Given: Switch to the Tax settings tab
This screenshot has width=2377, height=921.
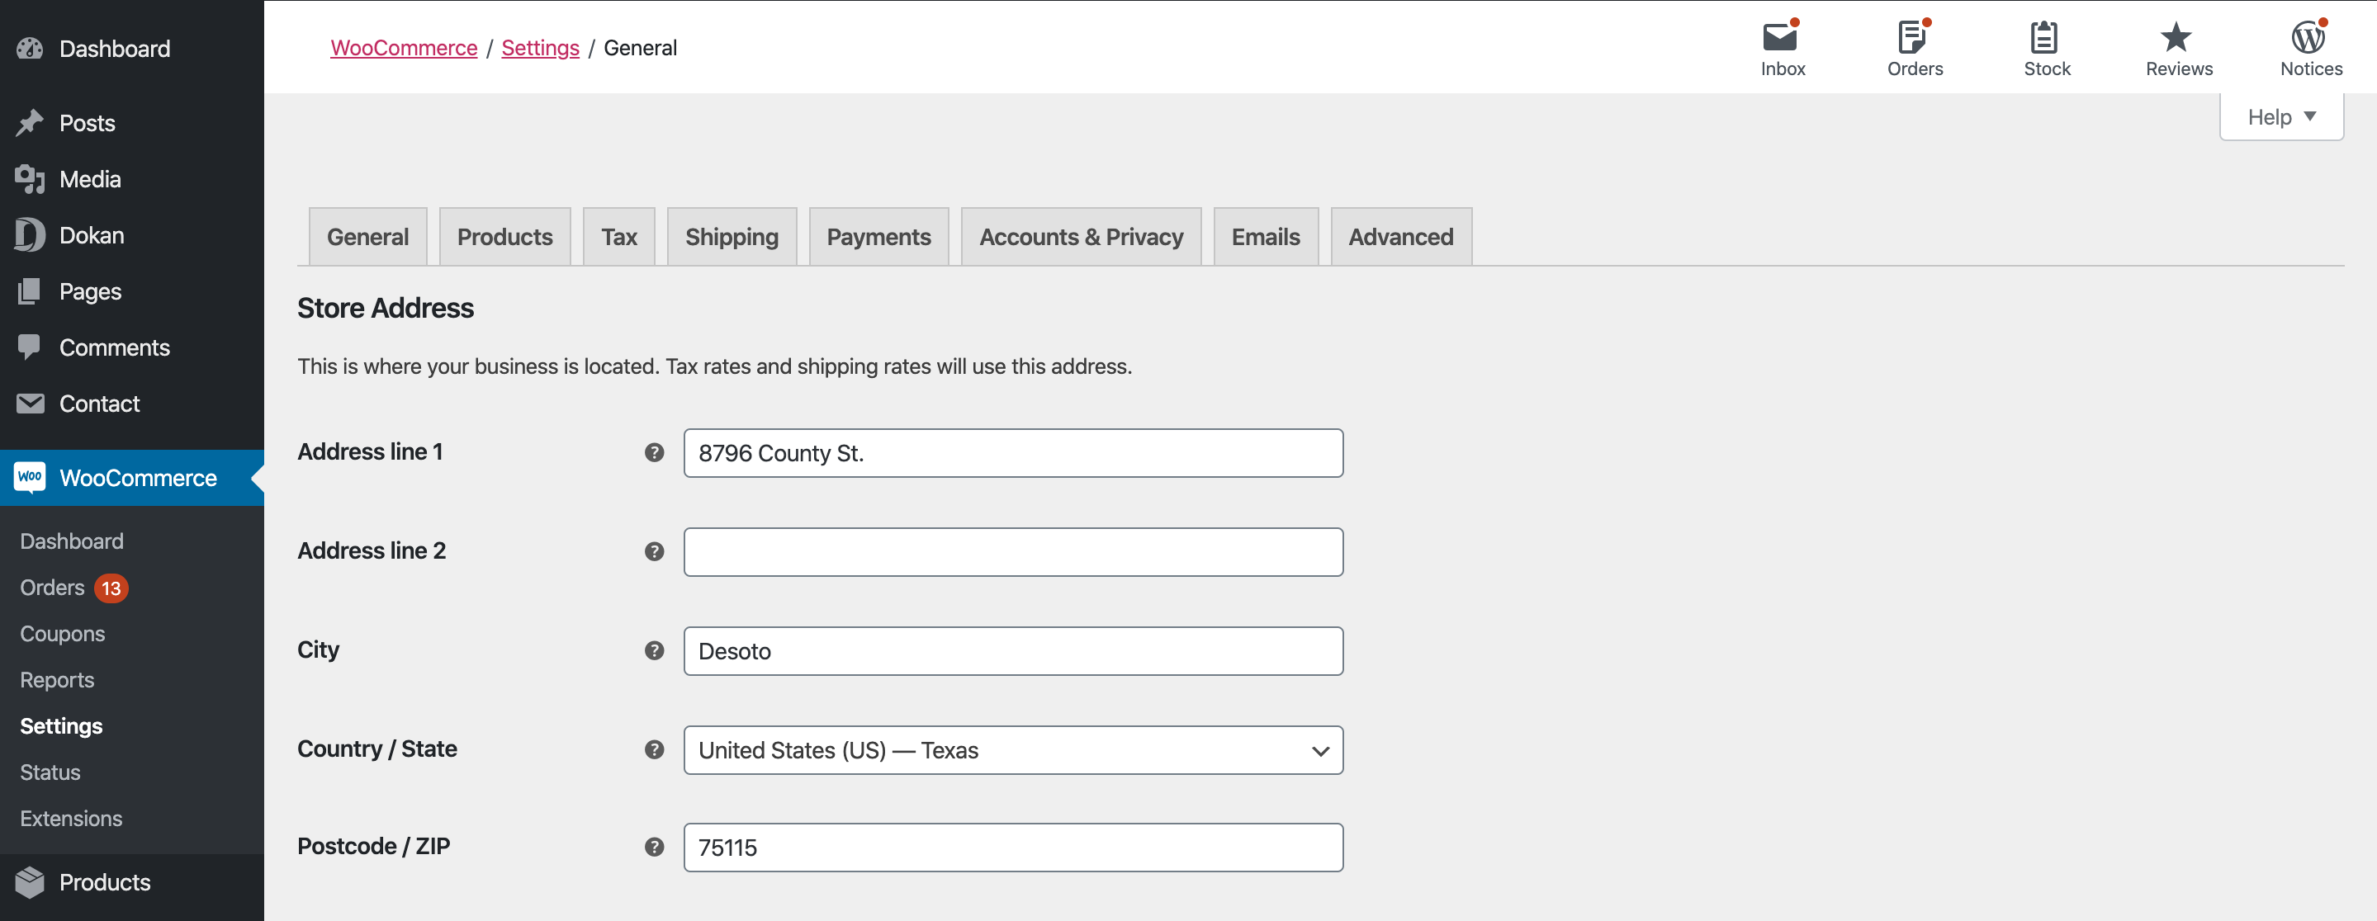Looking at the screenshot, I should tap(618, 237).
